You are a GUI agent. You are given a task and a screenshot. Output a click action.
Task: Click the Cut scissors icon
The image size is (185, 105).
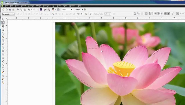pos(18,10)
